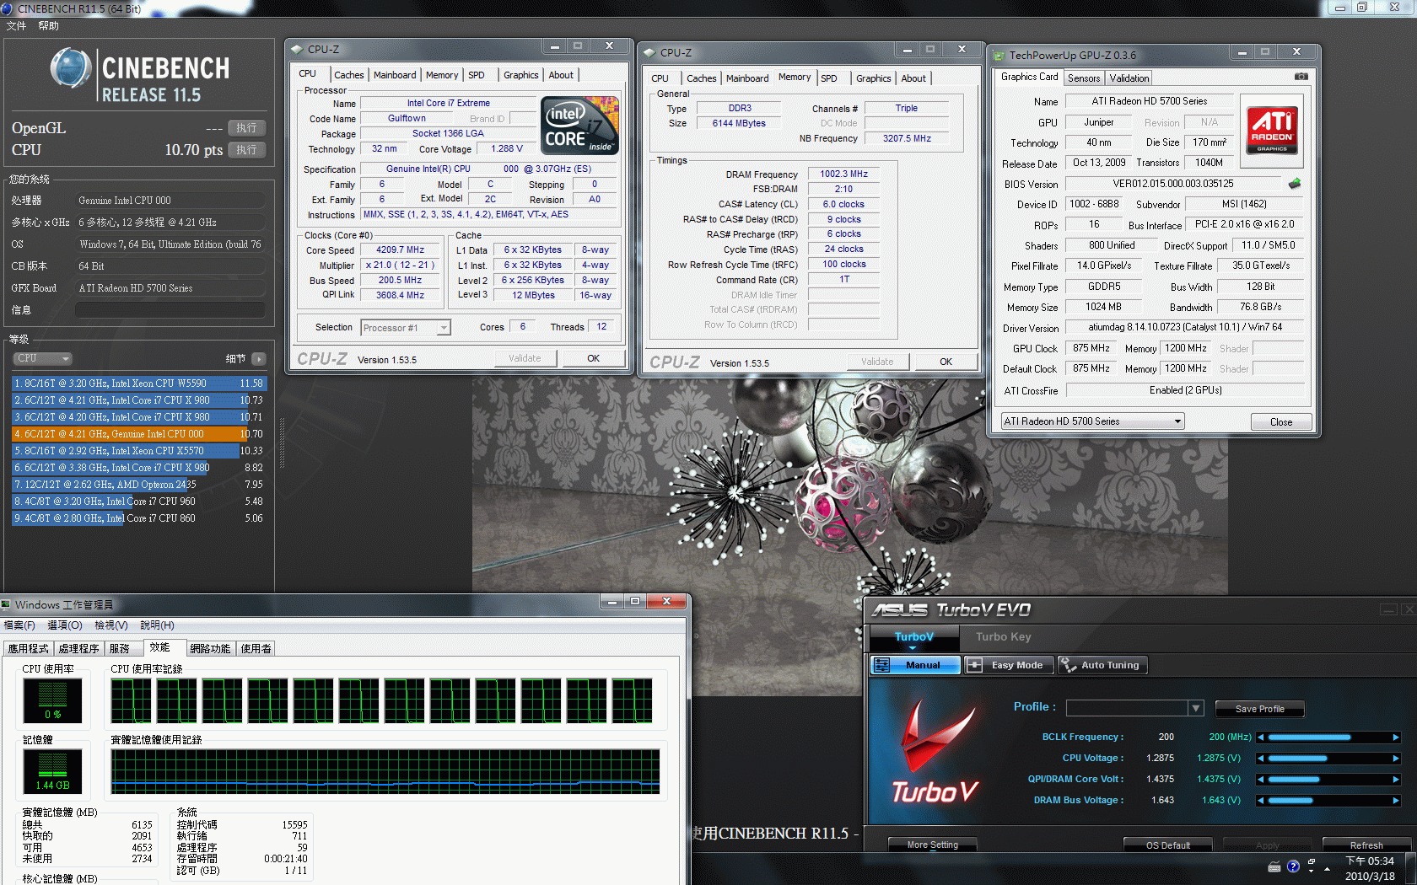
Task: Click Save Profile in TurboV
Action: (x=1259, y=709)
